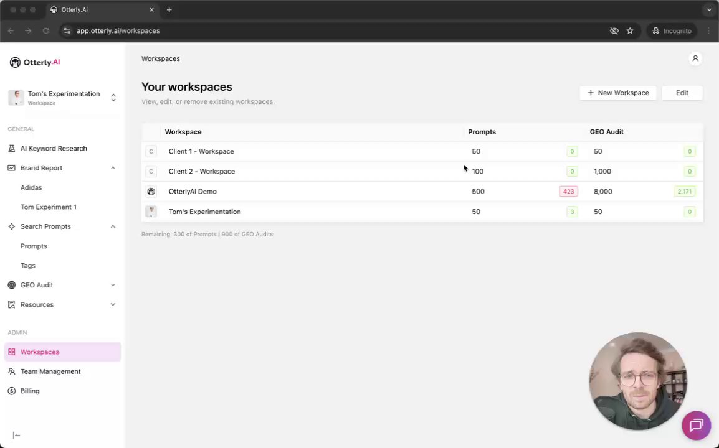Click the tracking protection eye icon
This screenshot has height=448, width=719.
614,30
